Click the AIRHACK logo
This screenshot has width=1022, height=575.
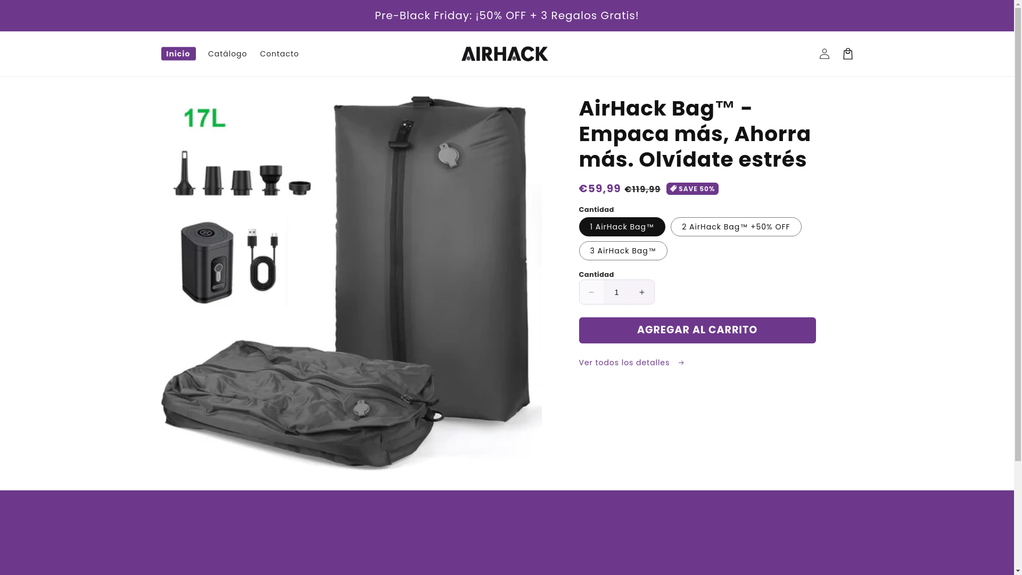click(505, 54)
